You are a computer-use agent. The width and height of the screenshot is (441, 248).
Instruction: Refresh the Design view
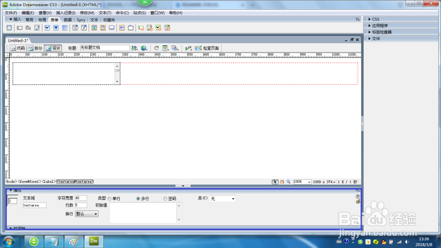(157, 48)
